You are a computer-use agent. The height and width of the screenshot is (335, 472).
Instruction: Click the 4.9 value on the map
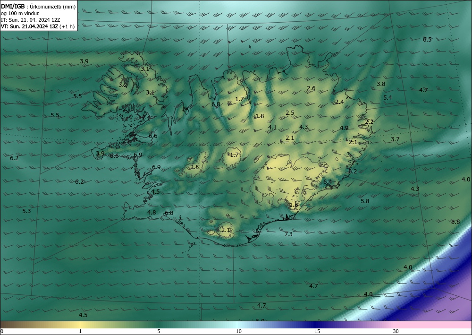point(344,128)
